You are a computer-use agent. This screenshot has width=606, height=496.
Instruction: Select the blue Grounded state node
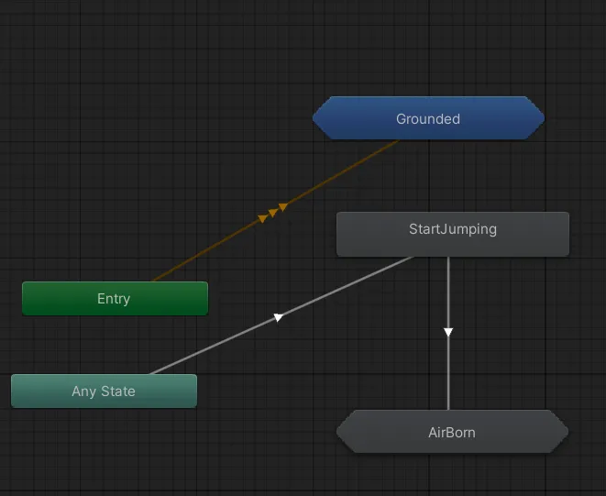[x=428, y=118]
